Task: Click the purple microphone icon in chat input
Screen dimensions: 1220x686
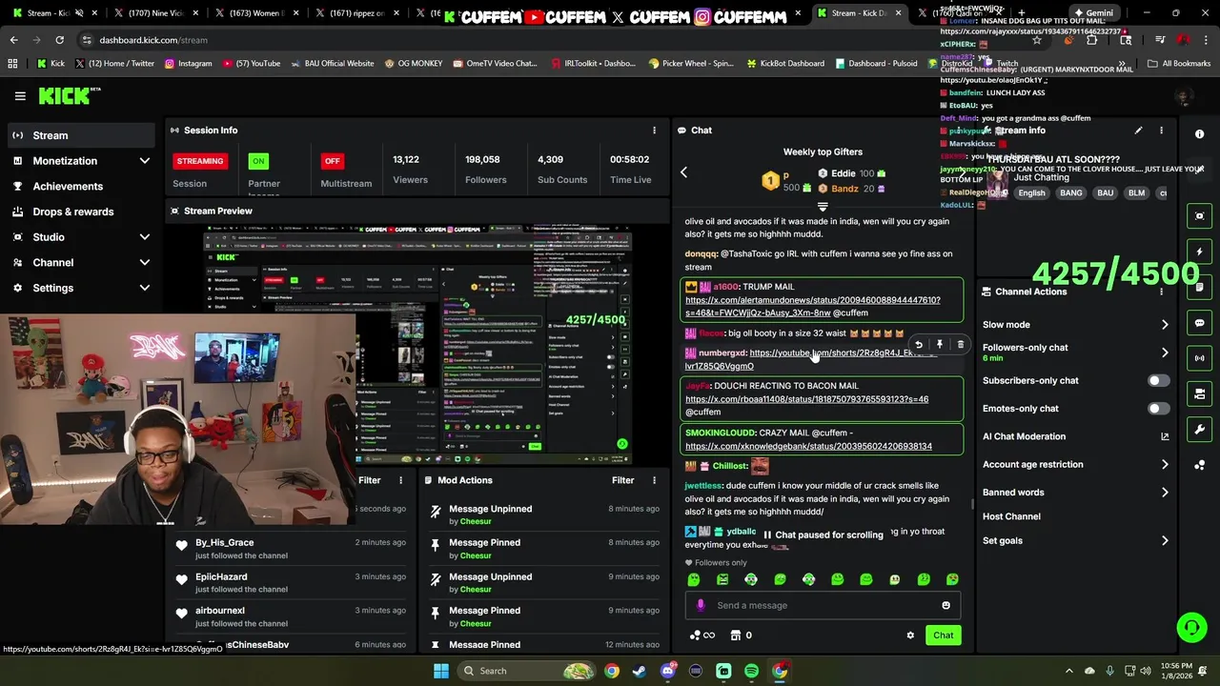Action: click(701, 605)
